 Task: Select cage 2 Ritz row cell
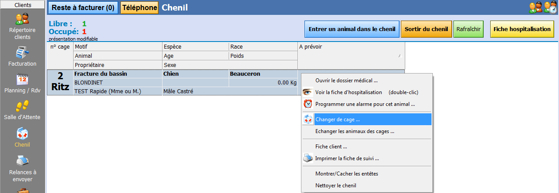[x=60, y=82]
